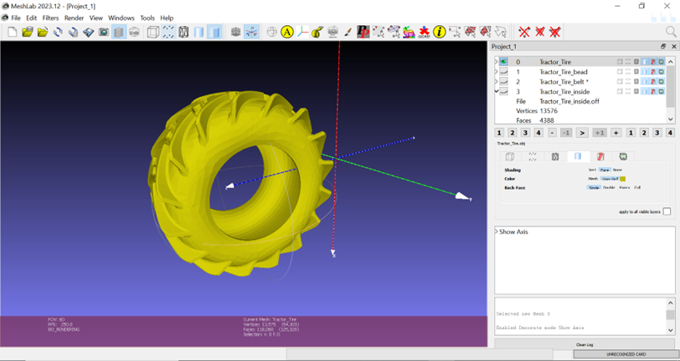Image resolution: width=680 pixels, height=361 pixels.
Task: Show the Tractor_Tire_bead layer
Action: tap(503, 72)
